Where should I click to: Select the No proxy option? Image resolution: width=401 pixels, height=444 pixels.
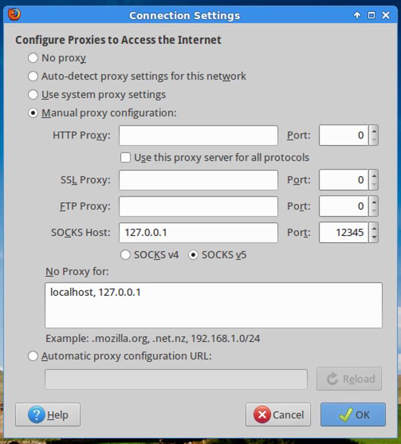pyautogui.click(x=34, y=58)
